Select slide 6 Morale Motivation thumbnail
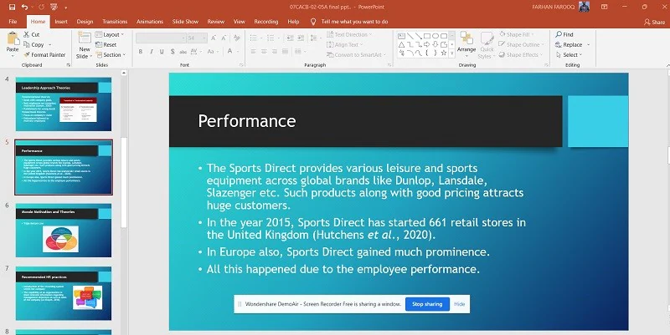Viewport: 670px width, 335px height. (64, 230)
